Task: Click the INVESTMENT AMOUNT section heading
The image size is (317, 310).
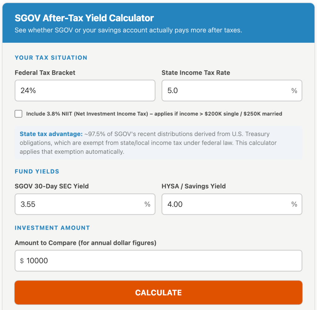Action: pos(52,228)
